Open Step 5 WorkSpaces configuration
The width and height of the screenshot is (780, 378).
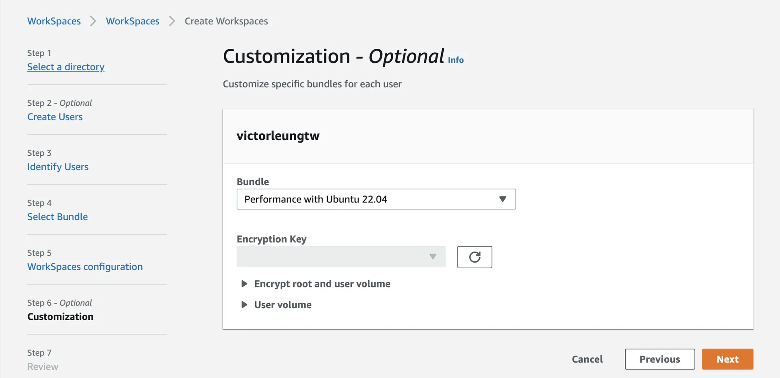tap(85, 267)
